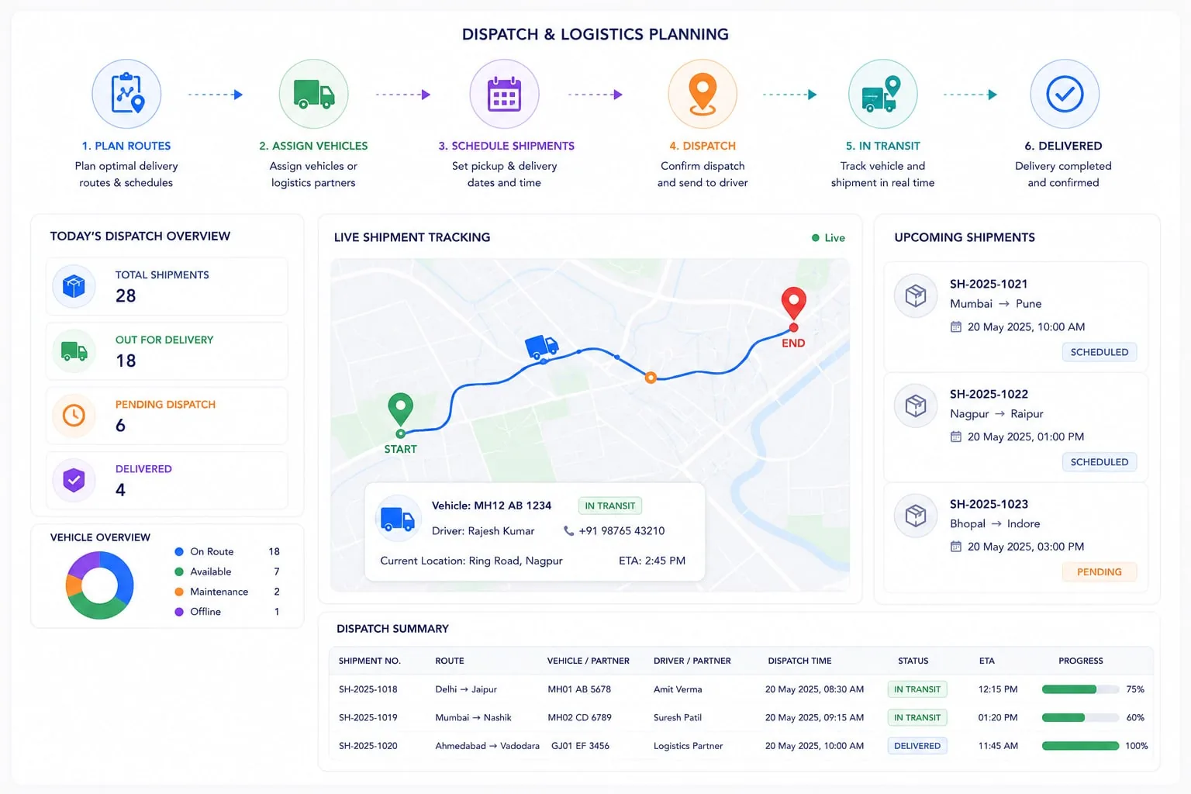This screenshot has height=794, width=1191.
Task: Click the Total Shipments blue box icon
Action: pos(74,286)
